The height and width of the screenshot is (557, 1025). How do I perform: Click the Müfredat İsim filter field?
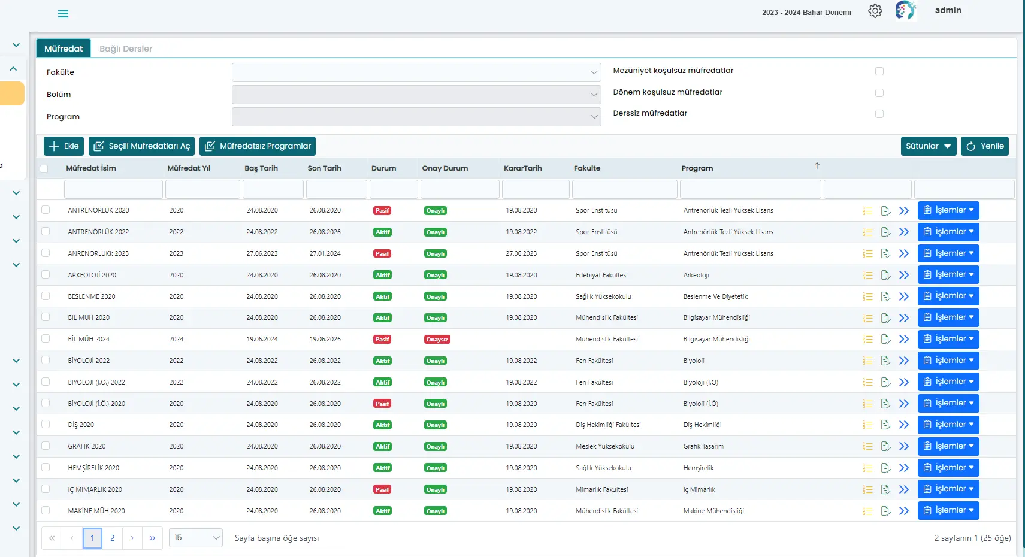[113, 189]
